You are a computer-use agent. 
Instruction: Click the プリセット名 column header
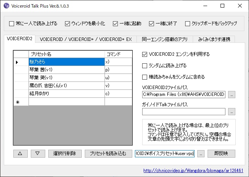click(x=67, y=54)
